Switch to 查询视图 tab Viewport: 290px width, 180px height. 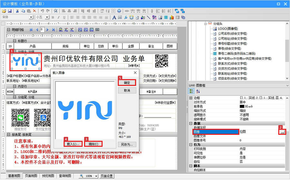65,176
